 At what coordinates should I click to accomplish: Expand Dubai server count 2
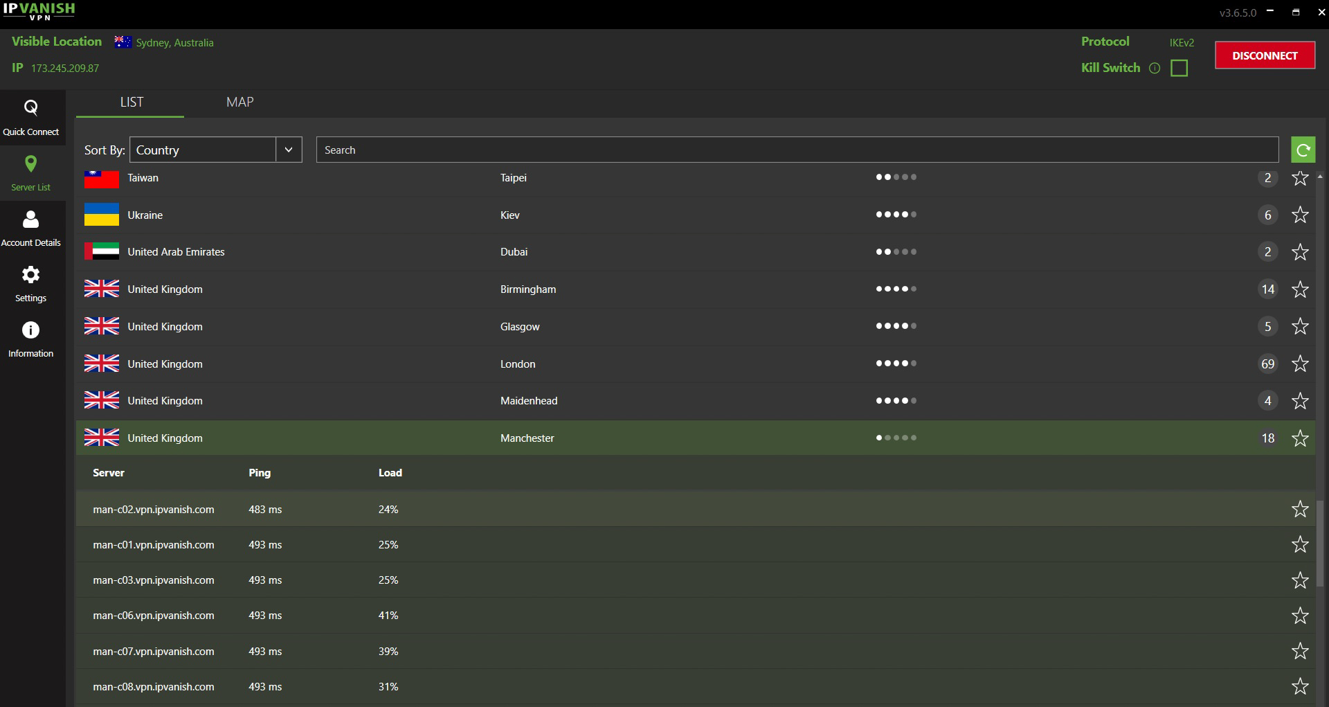[1267, 252]
